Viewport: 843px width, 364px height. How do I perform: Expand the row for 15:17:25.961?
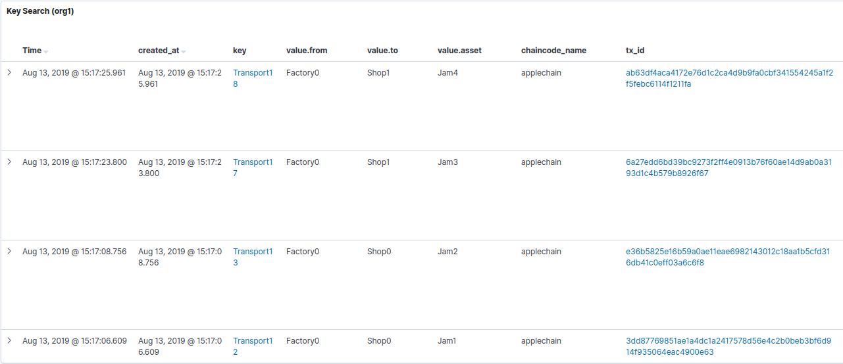click(x=9, y=72)
